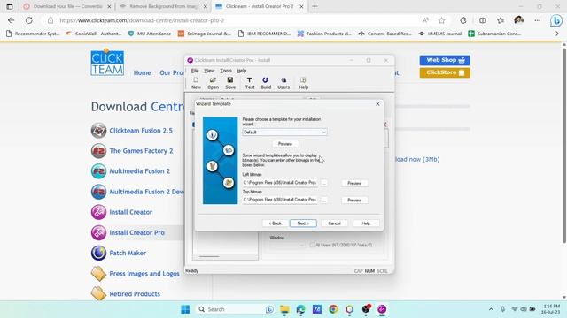Click the Left bitmap path field
567x318 pixels.
[280, 183]
